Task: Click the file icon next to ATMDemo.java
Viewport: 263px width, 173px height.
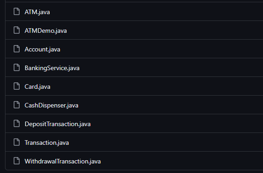Action: 16,30
